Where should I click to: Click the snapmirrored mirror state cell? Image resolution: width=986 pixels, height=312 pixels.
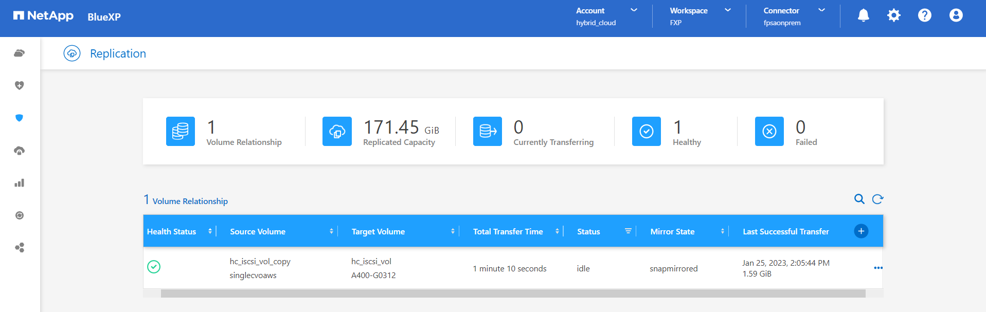[x=674, y=269]
